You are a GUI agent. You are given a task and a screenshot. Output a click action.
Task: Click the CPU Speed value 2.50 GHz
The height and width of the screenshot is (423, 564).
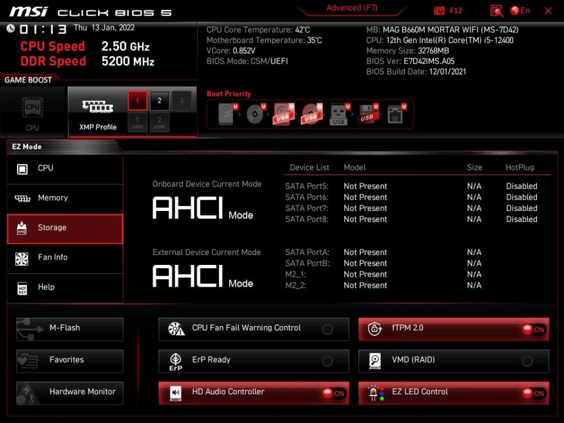pos(125,46)
